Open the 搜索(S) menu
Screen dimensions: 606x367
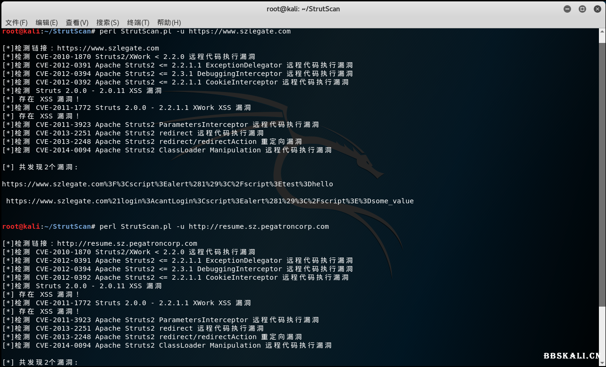coord(108,23)
